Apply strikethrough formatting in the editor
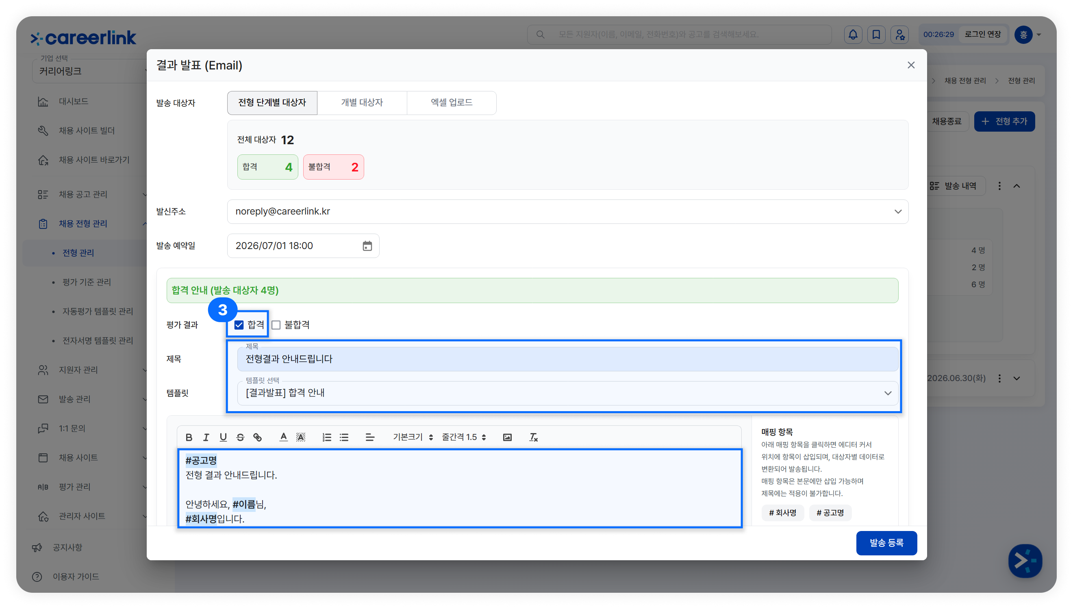Screen dimensions: 1073x609 pyautogui.click(x=240, y=437)
